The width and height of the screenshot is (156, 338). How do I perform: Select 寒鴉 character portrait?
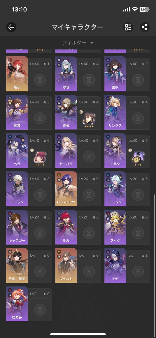pyautogui.click(x=66, y=74)
